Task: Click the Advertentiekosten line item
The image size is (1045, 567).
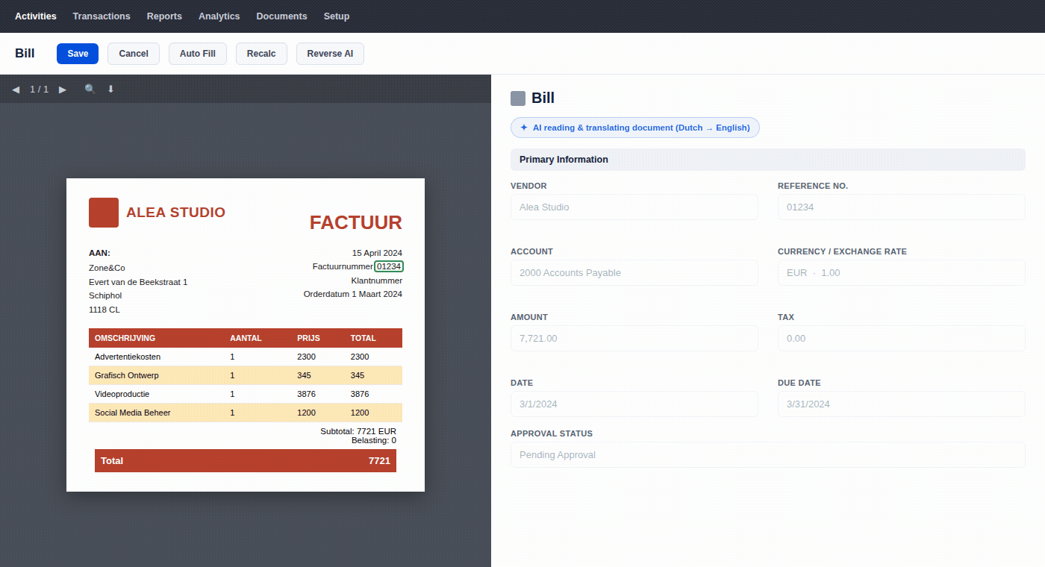Action: 246,357
